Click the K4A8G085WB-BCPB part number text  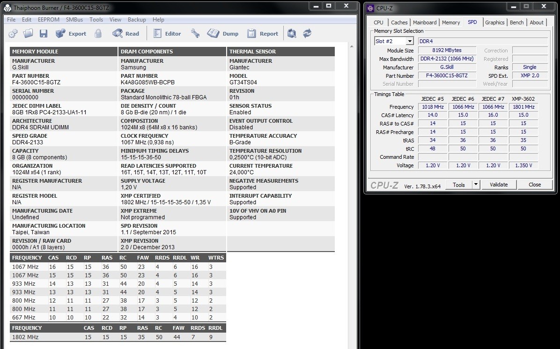[147, 82]
